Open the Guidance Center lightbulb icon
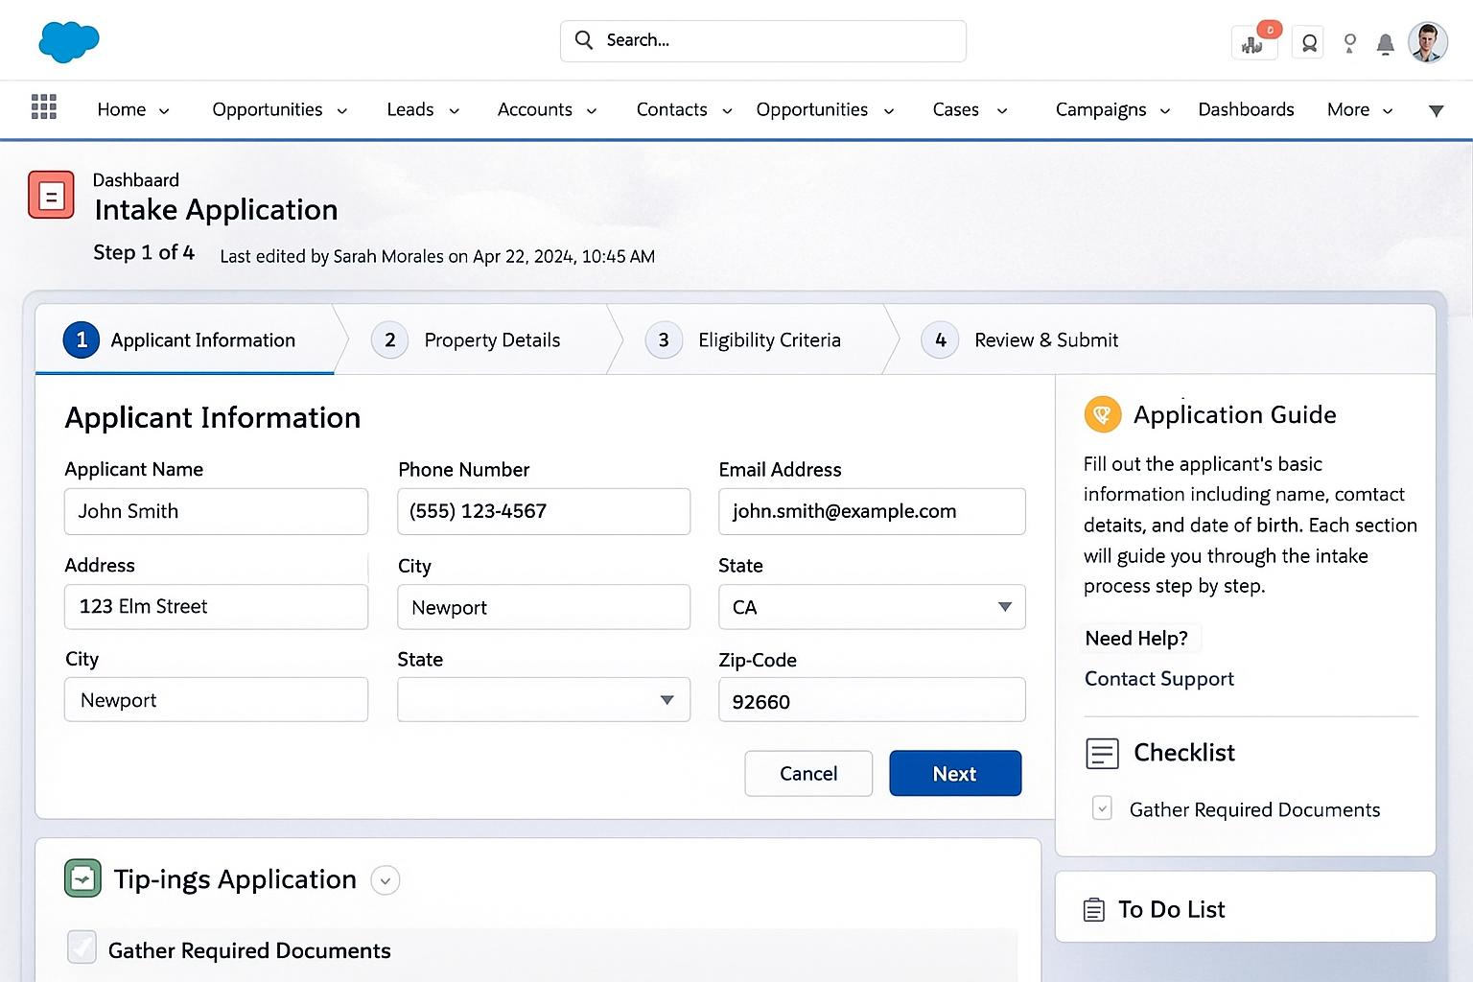1473x982 pixels. point(1349,43)
